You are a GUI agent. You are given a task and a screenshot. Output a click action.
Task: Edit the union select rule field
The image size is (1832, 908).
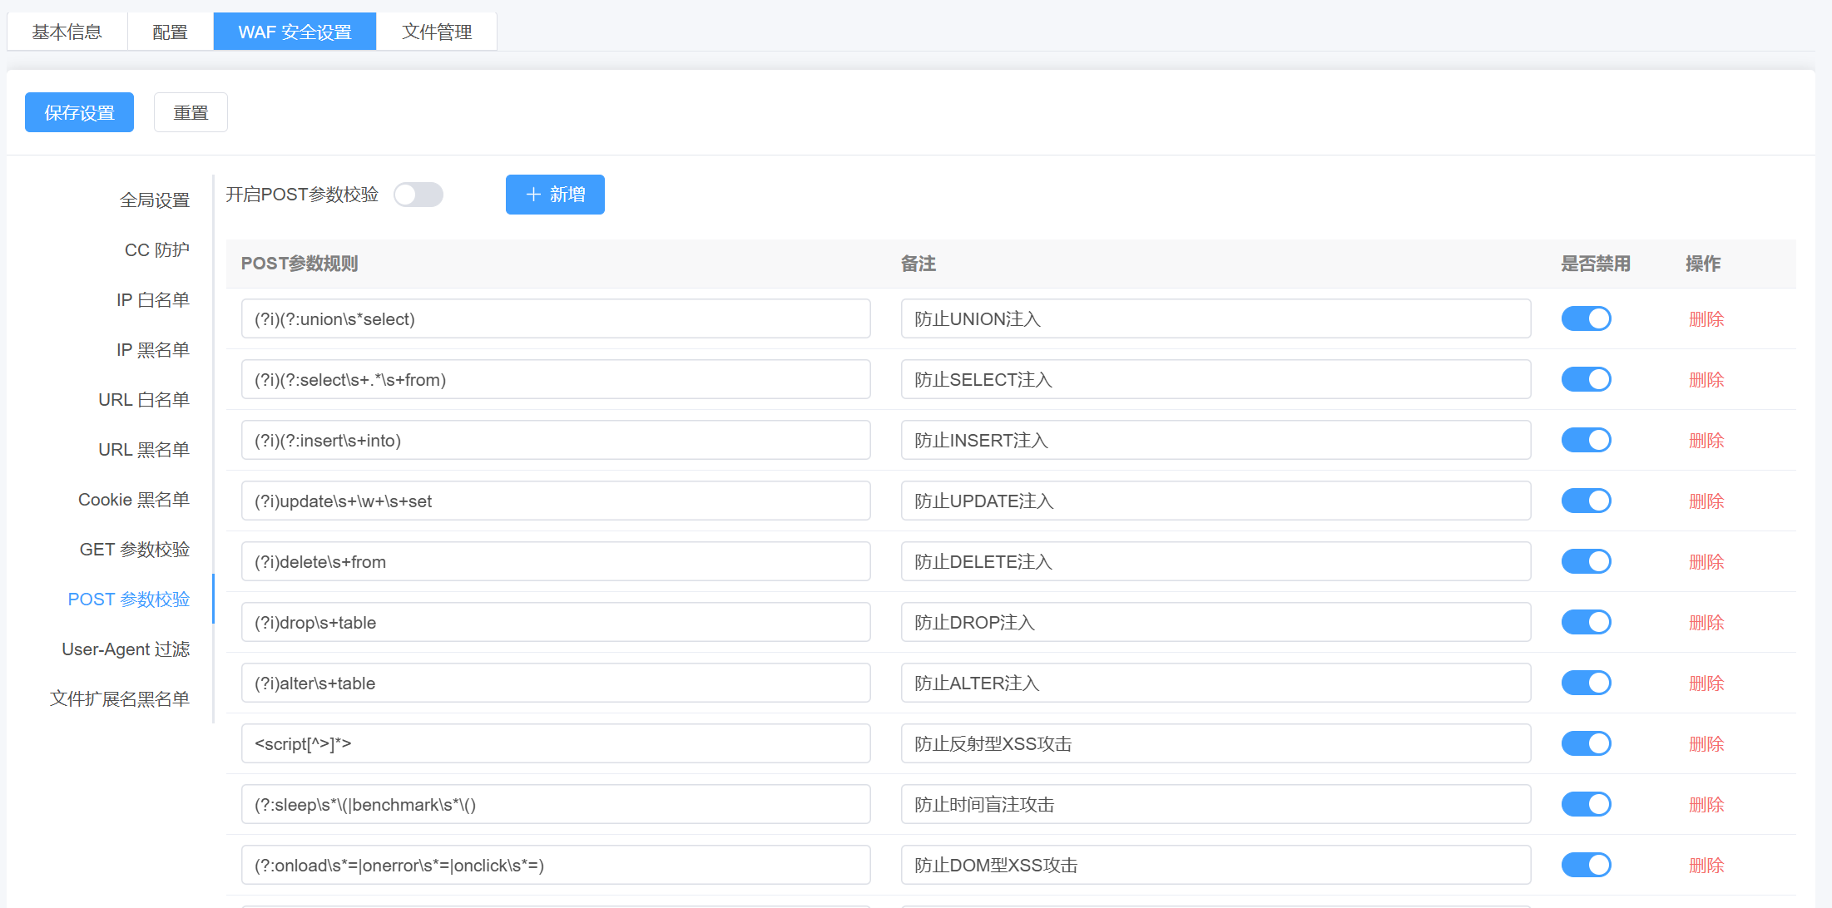(556, 318)
